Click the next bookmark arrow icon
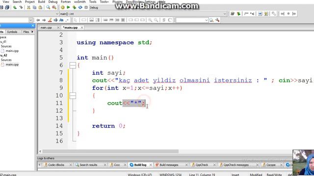 point(294,14)
